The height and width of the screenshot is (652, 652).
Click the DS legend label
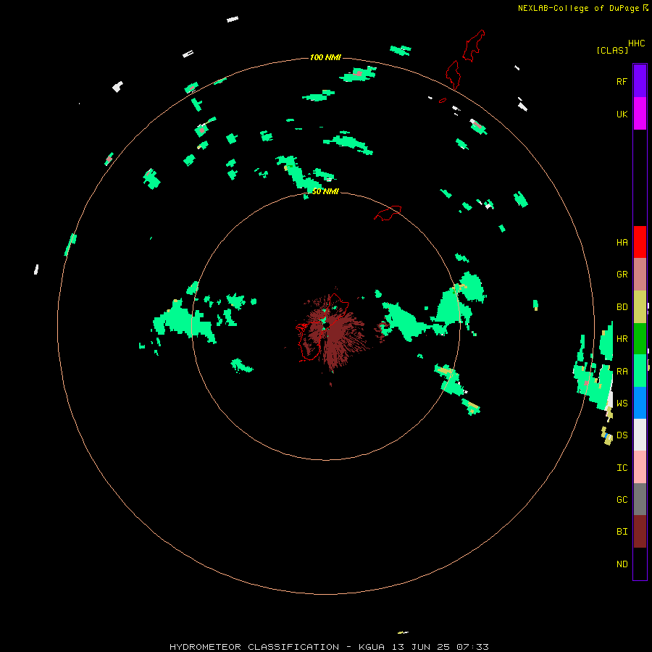622,435
